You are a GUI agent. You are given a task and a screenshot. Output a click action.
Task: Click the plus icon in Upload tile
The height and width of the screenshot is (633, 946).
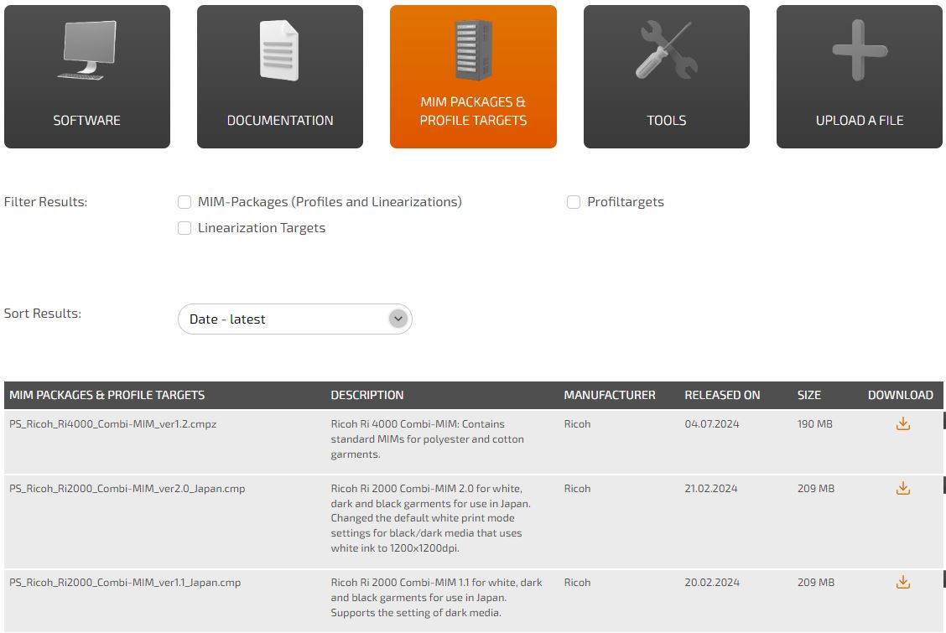click(860, 50)
